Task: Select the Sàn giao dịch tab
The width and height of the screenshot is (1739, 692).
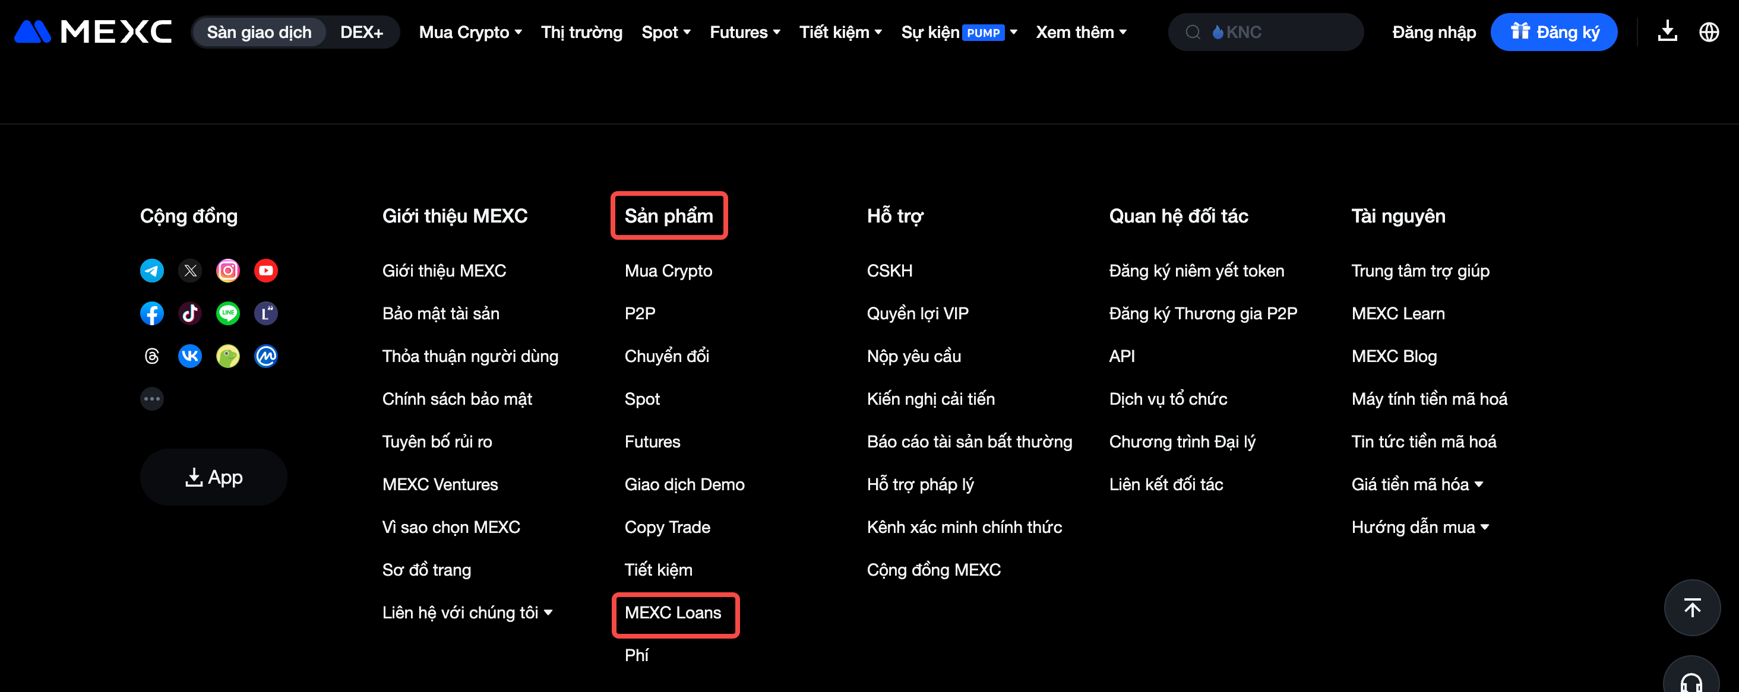Action: pos(259,33)
